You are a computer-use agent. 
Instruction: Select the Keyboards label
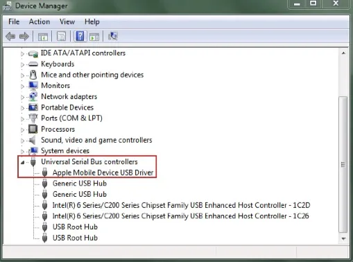click(x=58, y=64)
